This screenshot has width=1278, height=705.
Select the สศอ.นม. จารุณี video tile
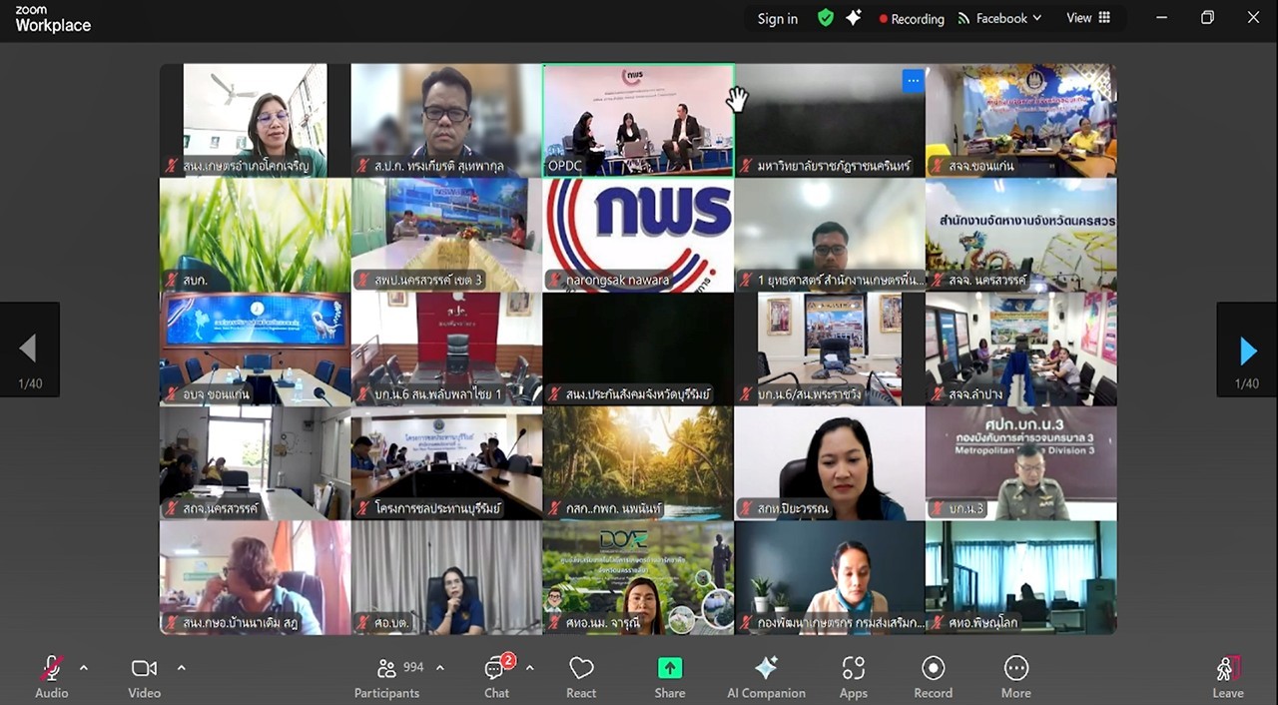638,577
